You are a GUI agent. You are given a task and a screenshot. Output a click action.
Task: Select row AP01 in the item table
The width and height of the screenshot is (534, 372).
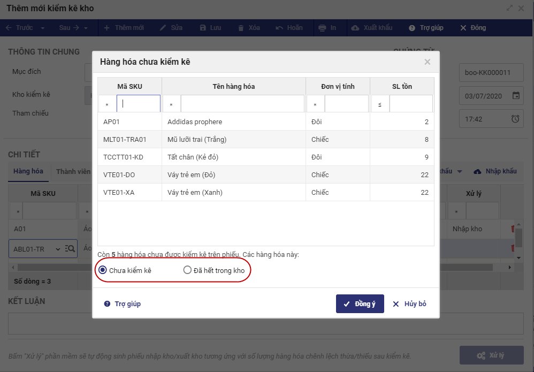point(265,122)
